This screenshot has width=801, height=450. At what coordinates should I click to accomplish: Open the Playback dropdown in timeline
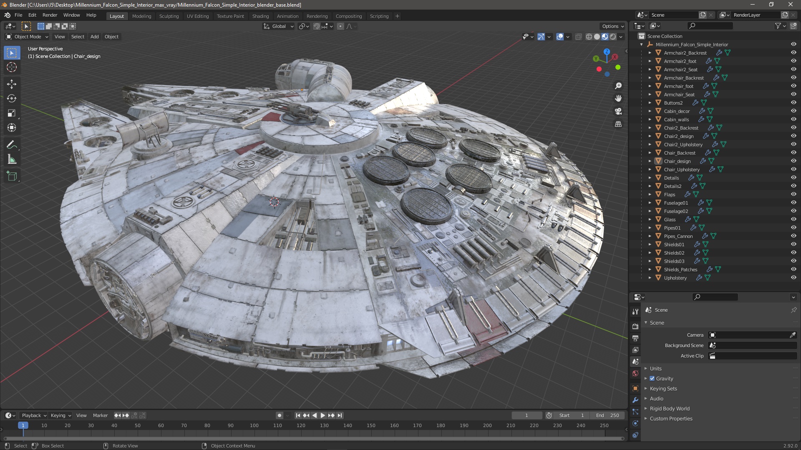pyautogui.click(x=34, y=415)
